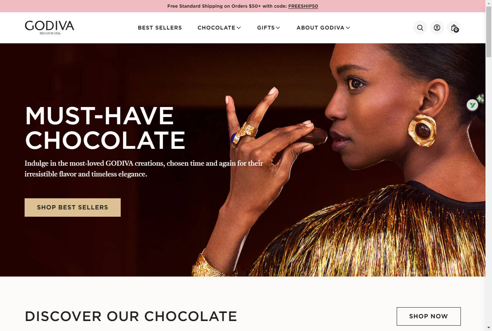Expand the Gifts menu chevron

(x=278, y=28)
